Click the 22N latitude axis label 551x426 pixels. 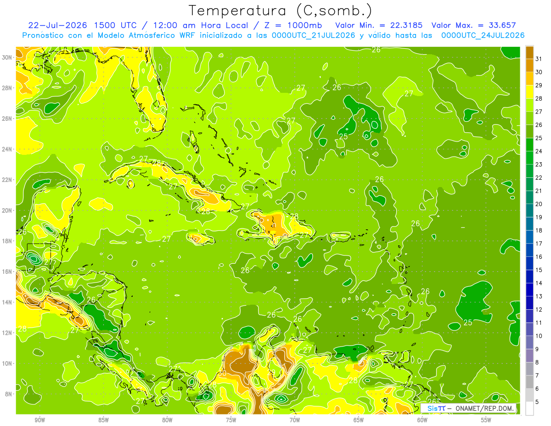point(7,180)
